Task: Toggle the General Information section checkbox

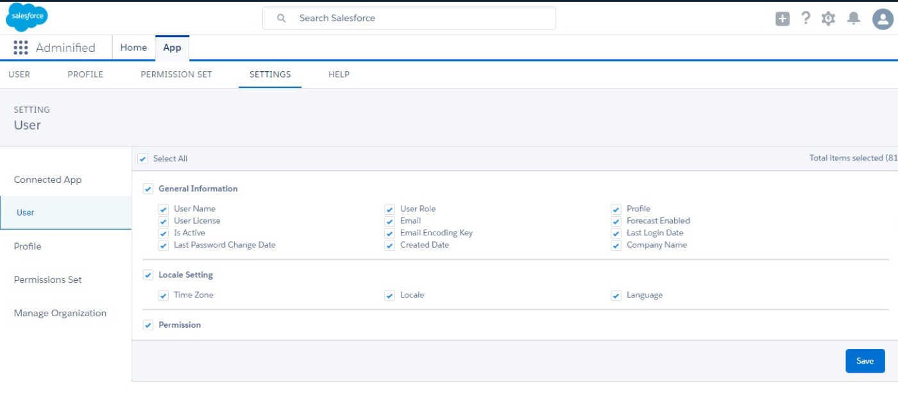Action: (148, 189)
